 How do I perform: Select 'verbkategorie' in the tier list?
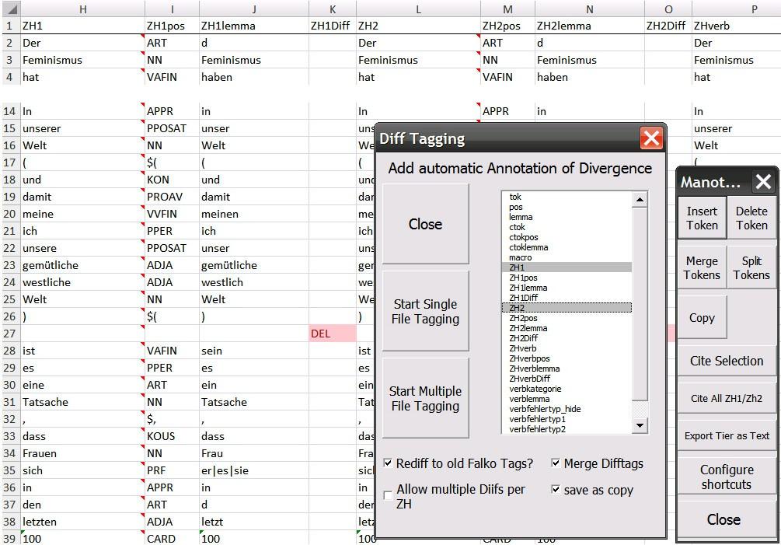click(x=567, y=389)
